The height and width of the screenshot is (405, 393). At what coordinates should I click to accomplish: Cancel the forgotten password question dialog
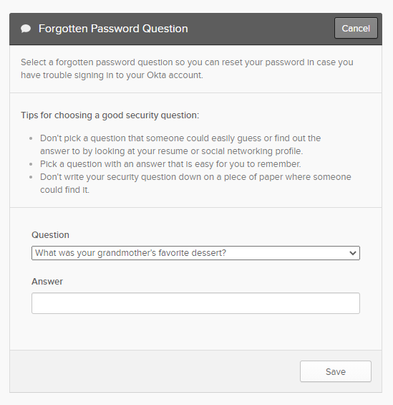click(x=356, y=28)
